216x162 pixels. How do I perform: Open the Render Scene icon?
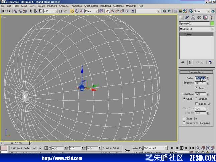click(x=191, y=11)
